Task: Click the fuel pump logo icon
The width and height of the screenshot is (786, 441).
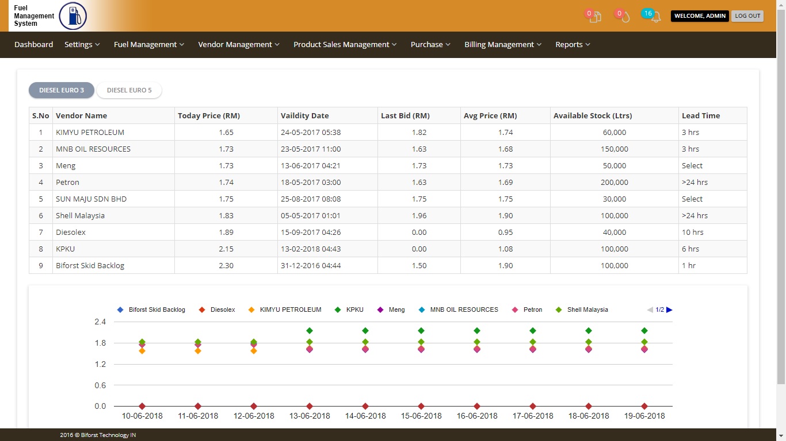Action: click(x=73, y=16)
